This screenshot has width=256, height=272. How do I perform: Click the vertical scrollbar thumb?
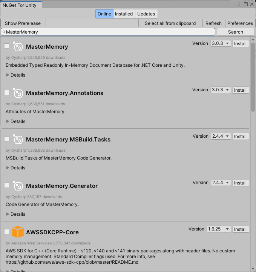(x=253, y=77)
